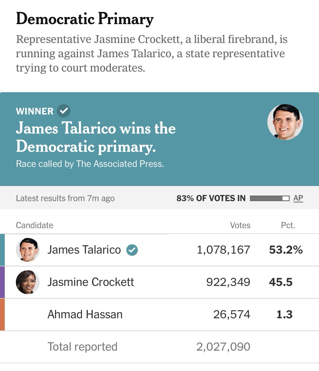Click the blue checkmark next to James Talarico's name
This screenshot has height=371, width=319.
click(x=132, y=250)
